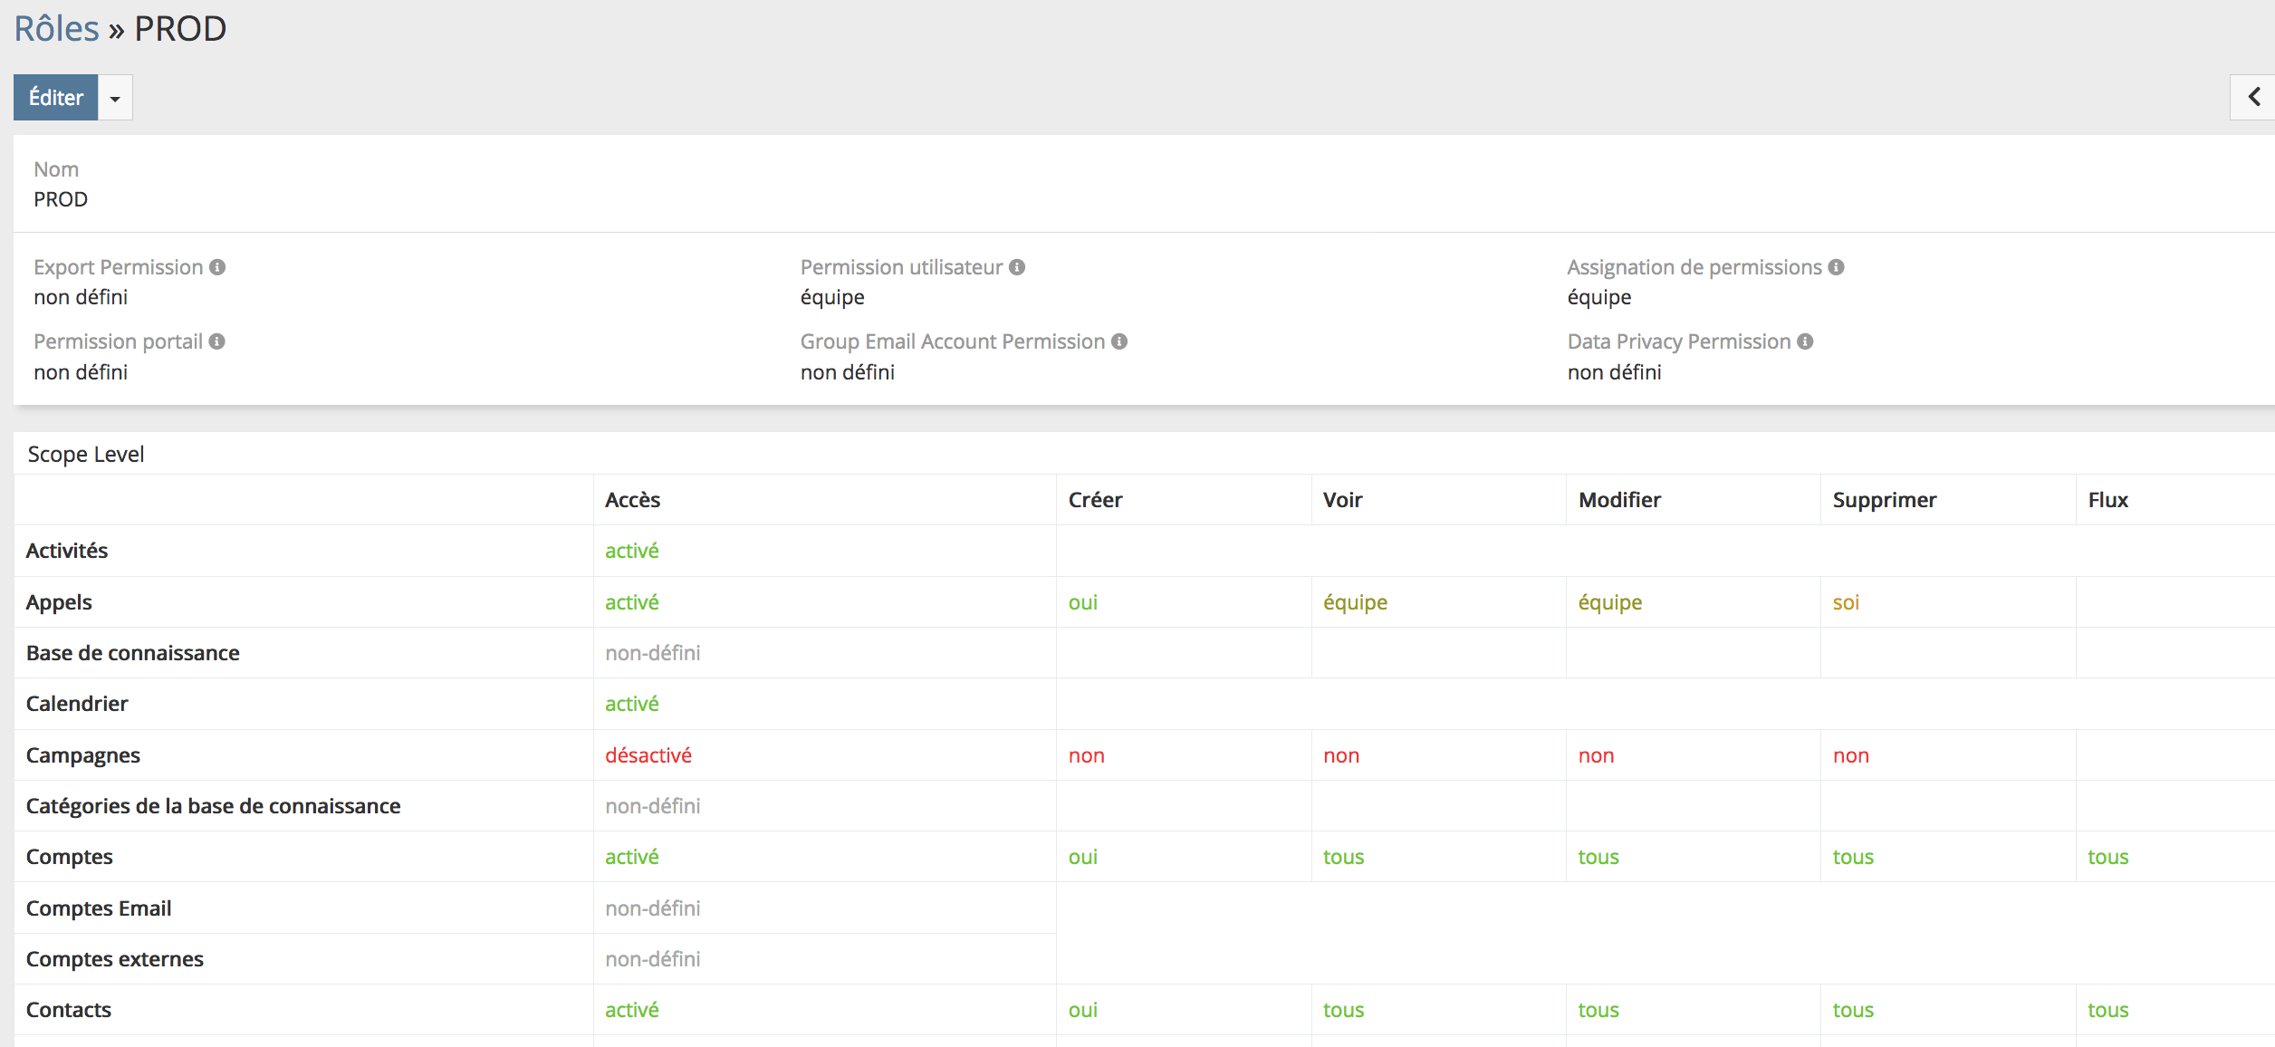Go to Rôles breadcrumb link
Viewport: 2275px width, 1047px height.
[x=56, y=29]
